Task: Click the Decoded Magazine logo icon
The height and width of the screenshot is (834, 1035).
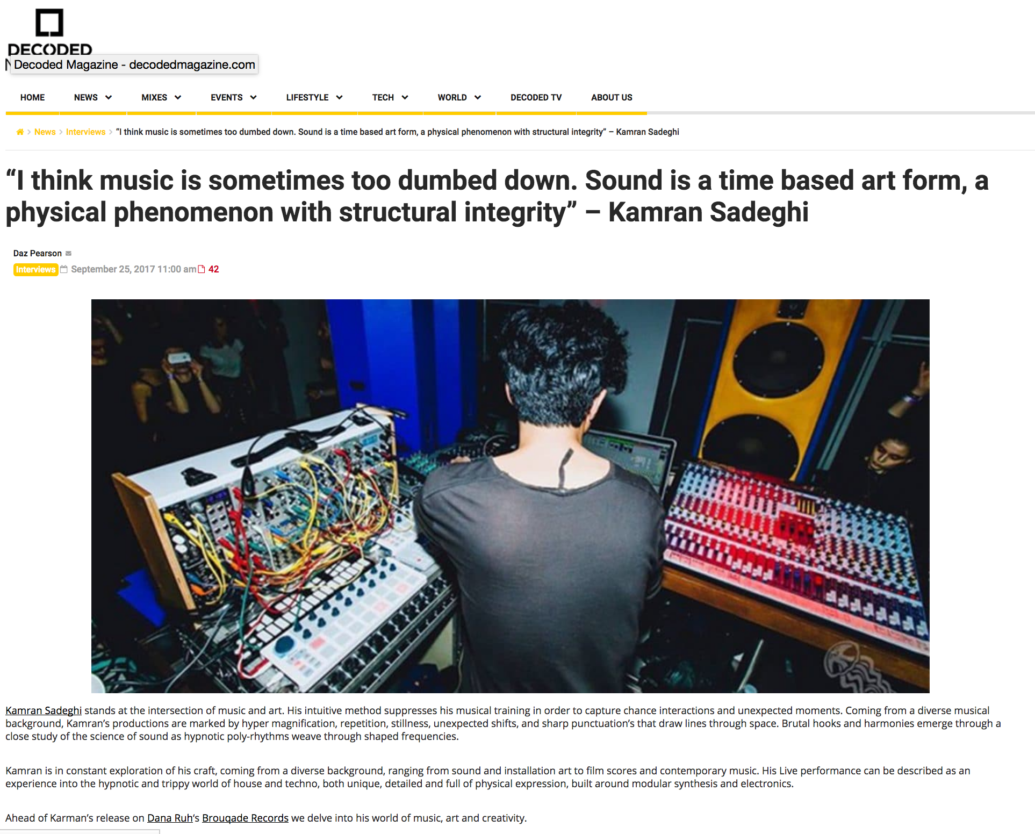Action: click(x=49, y=23)
